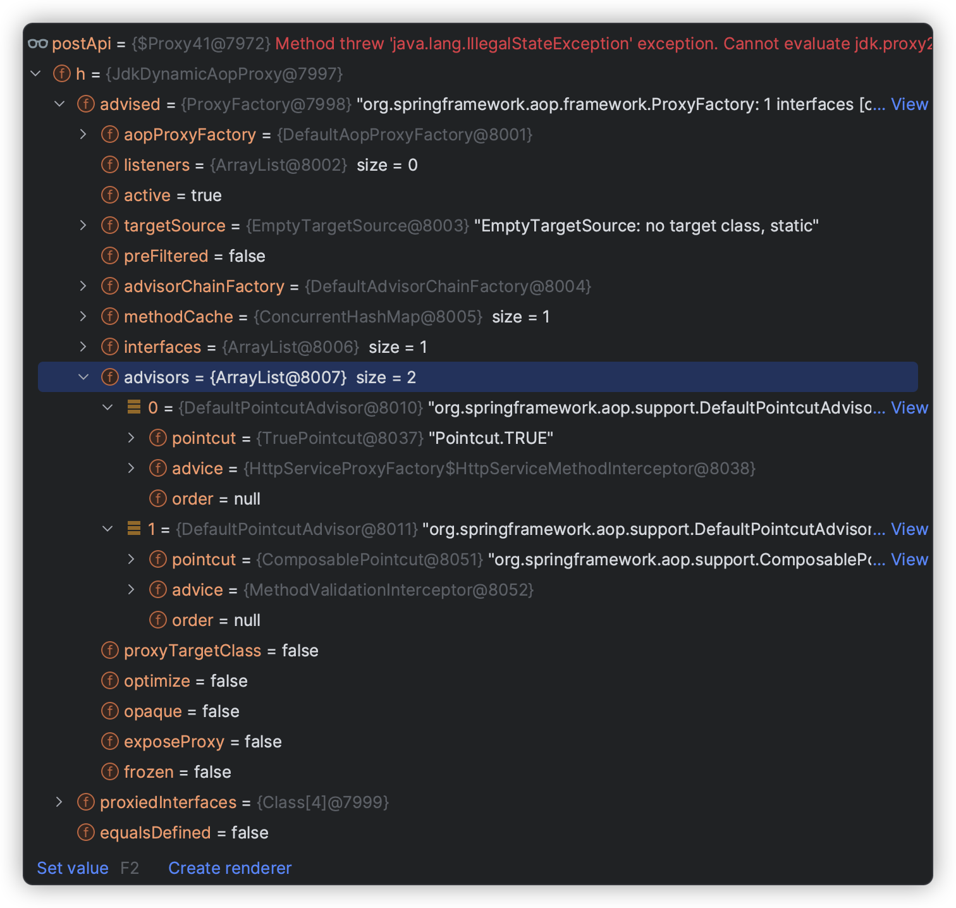This screenshot has height=908, width=956.
Task: Click the field icon next to optimize
Action: point(110,681)
